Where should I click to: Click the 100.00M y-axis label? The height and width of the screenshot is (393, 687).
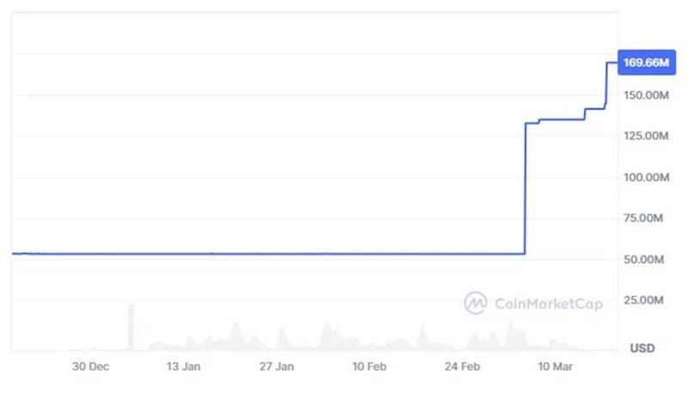(643, 177)
